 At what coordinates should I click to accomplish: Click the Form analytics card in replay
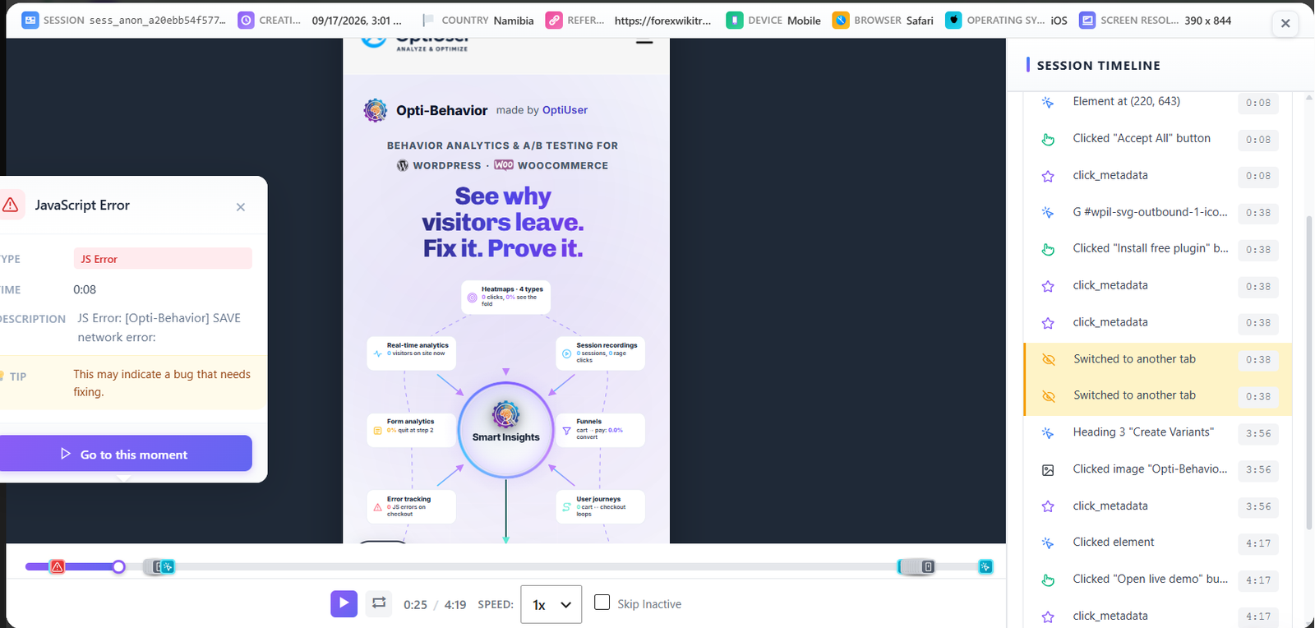pos(411,430)
